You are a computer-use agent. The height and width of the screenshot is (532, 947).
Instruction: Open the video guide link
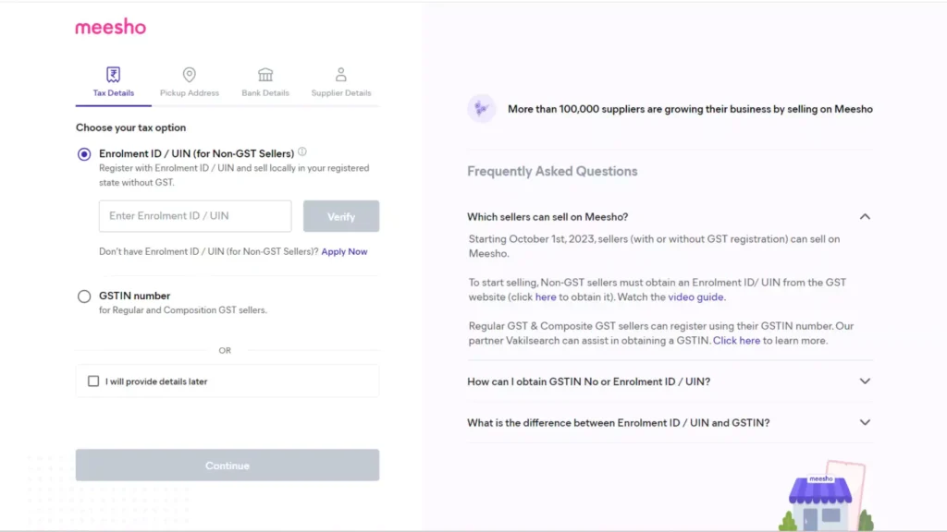click(696, 297)
